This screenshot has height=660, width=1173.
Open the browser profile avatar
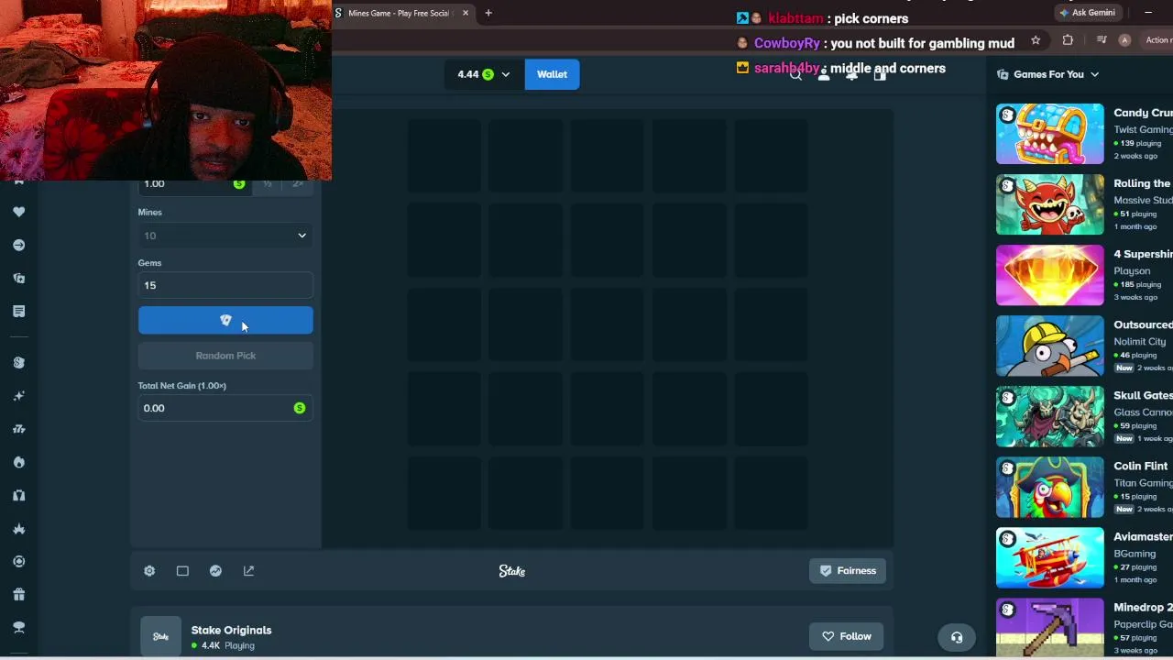tap(1124, 40)
